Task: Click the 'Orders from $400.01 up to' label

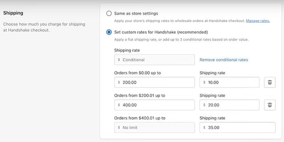Action: tap(140, 118)
